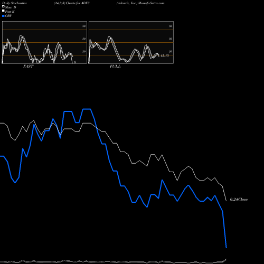Click the 20 axis label in FULL chart
264x264 pixels.
(171, 51)
